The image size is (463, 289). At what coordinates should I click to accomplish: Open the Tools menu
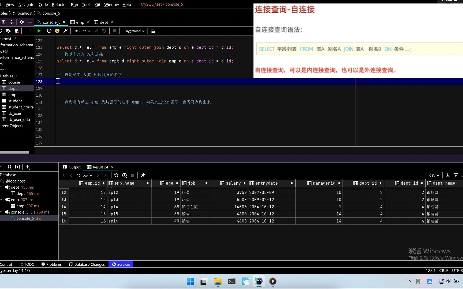click(86, 4)
